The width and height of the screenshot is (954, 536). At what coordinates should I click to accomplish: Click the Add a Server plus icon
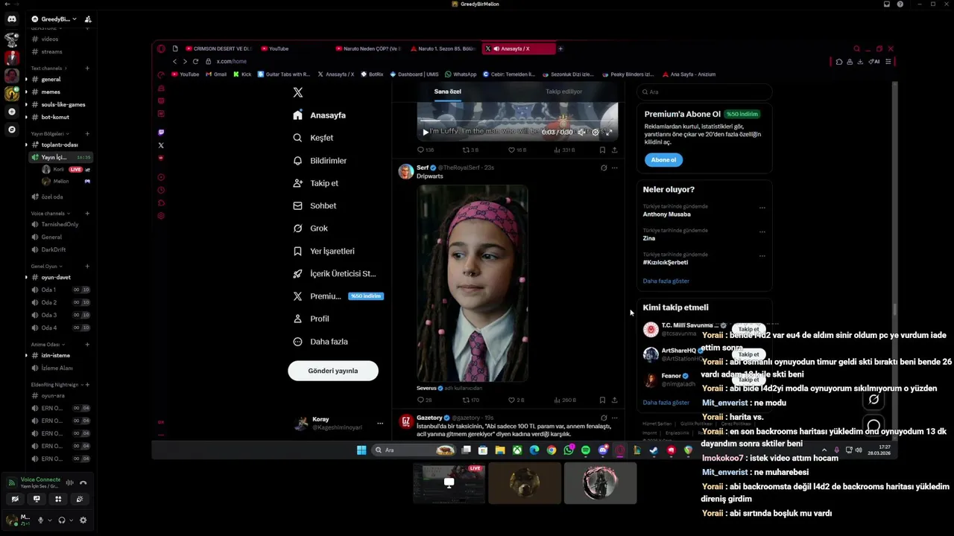(x=11, y=112)
